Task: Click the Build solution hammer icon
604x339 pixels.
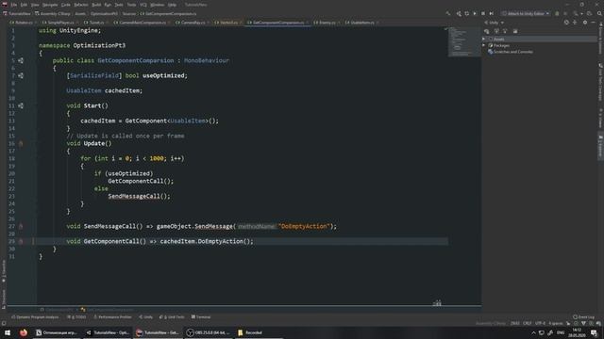Action: pos(447,13)
